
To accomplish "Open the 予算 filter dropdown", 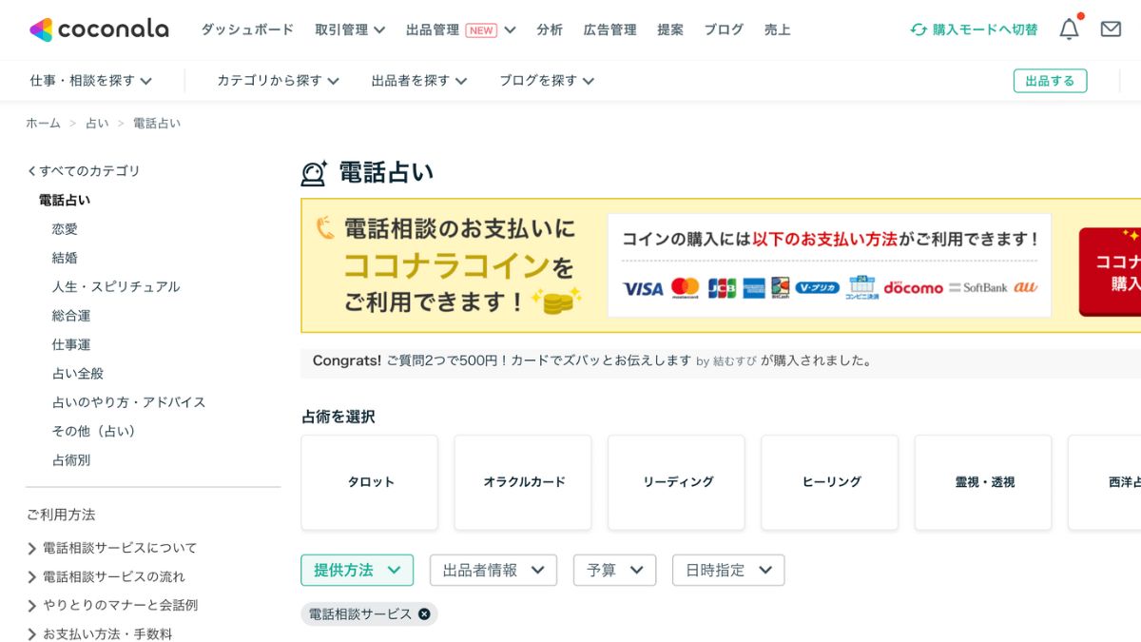I will 615,570.
